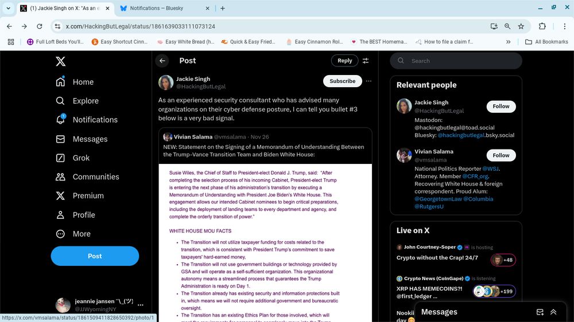574x322 pixels.
Task: Open Chrome three-dot menu
Action: point(564,26)
